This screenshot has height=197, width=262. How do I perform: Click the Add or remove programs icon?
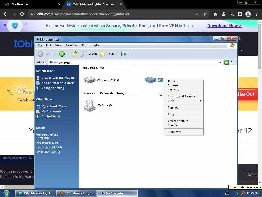[38, 83]
